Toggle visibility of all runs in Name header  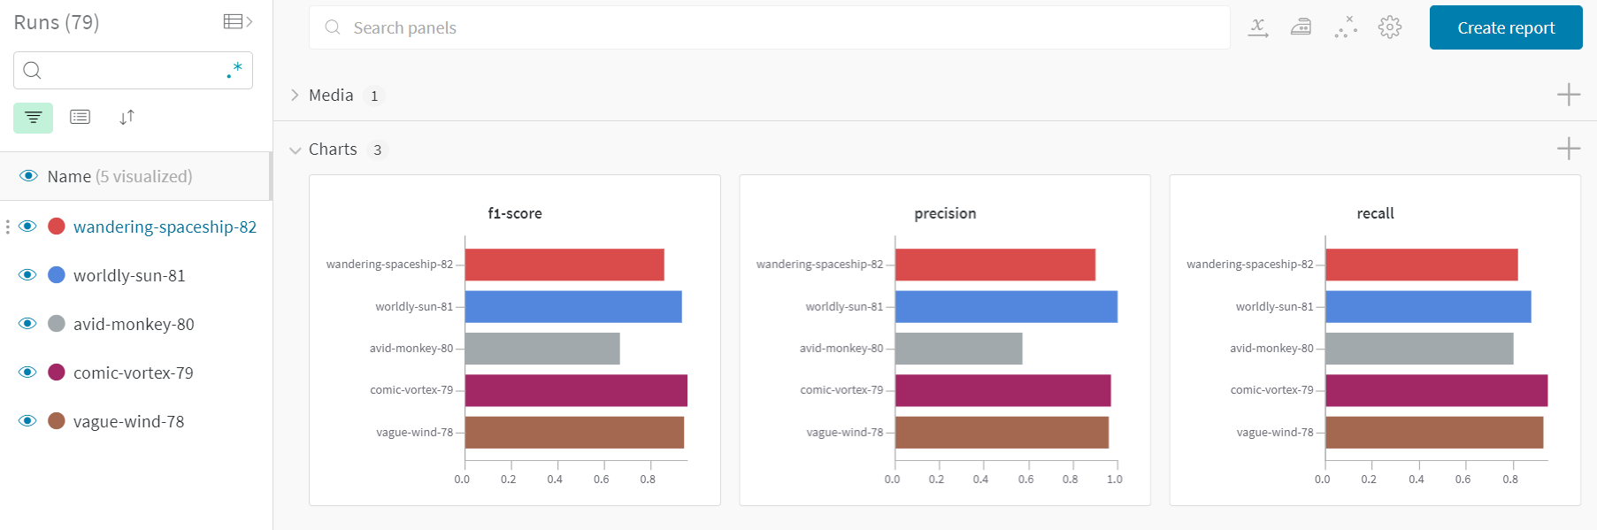pos(28,176)
